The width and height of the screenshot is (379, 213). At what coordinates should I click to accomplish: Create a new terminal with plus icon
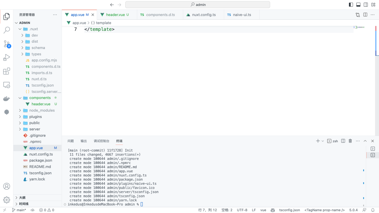click(x=318, y=141)
